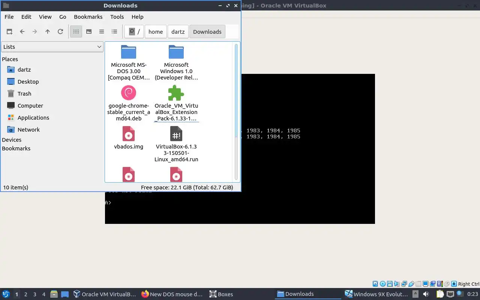
Task: Click the eject removable media tray icon
Action: coord(415,294)
